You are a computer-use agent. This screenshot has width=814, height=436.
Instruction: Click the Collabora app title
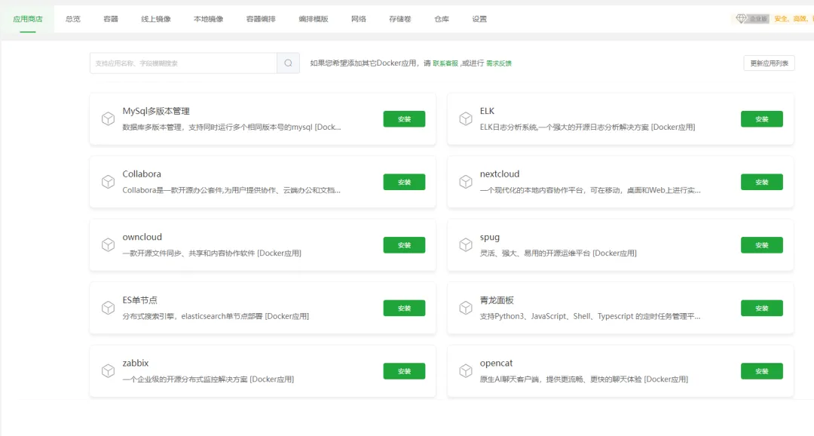click(142, 174)
